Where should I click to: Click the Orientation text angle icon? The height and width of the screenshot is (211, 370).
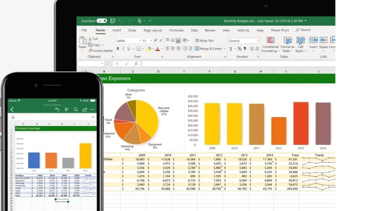185,40
